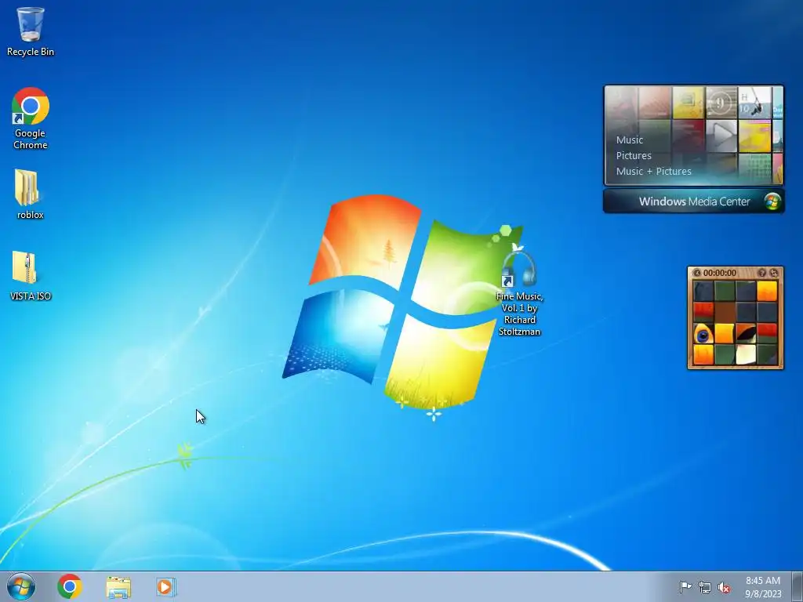The width and height of the screenshot is (803, 602).
Task: Click the clock-face tile in Media Center gadget
Action: pos(721,103)
